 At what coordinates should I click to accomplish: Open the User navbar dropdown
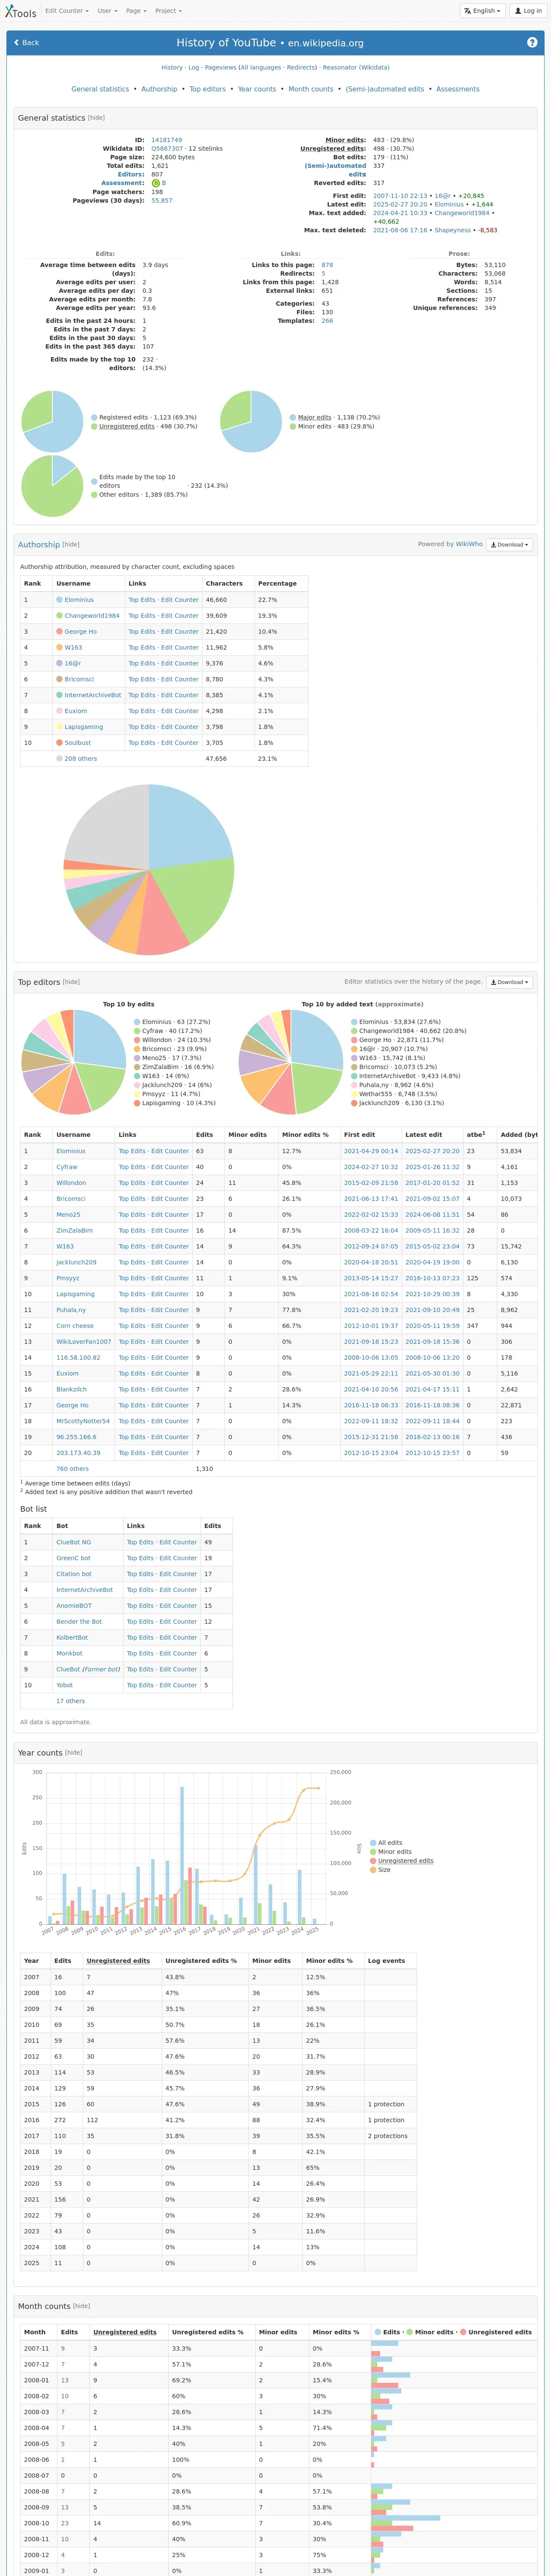[x=106, y=11]
